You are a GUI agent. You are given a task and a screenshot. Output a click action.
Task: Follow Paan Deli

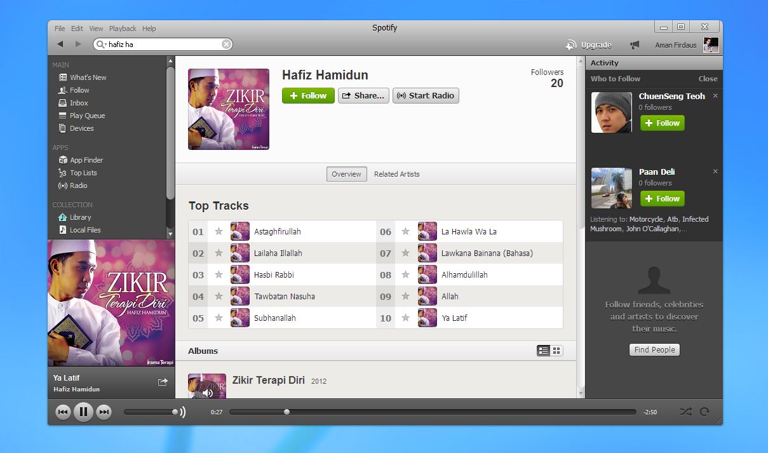(663, 199)
